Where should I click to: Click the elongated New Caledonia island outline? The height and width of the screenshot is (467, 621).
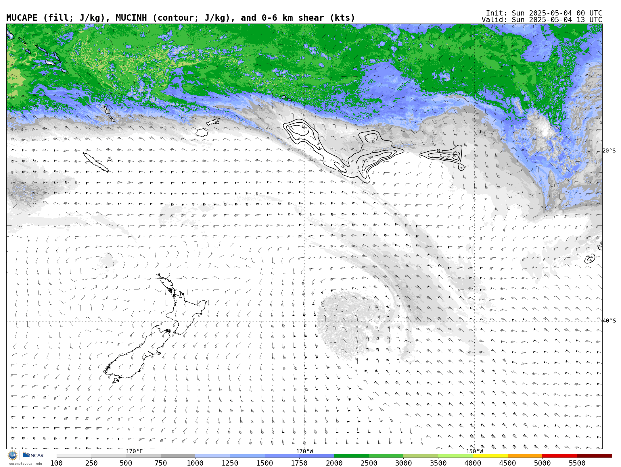point(95,162)
